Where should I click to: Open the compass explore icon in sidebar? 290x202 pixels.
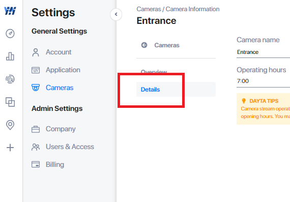tap(10, 34)
